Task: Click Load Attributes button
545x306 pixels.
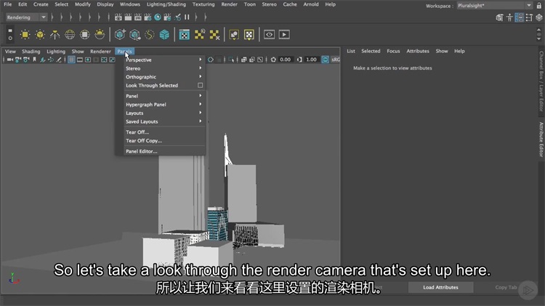Action: pos(440,287)
